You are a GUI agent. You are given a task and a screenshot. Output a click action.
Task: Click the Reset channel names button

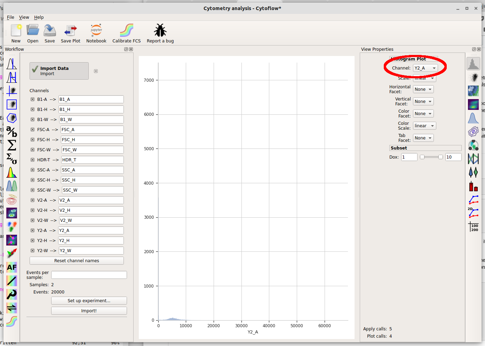(x=77, y=261)
